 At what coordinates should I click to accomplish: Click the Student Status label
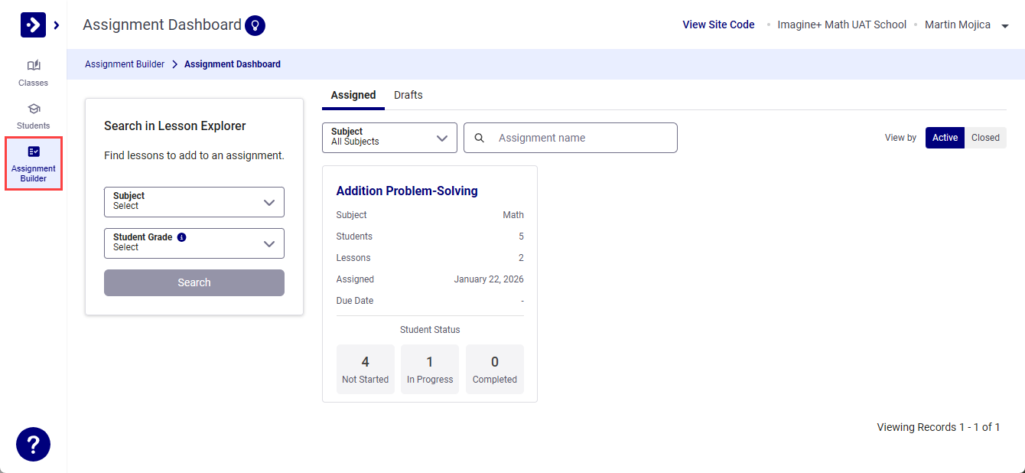coord(430,330)
